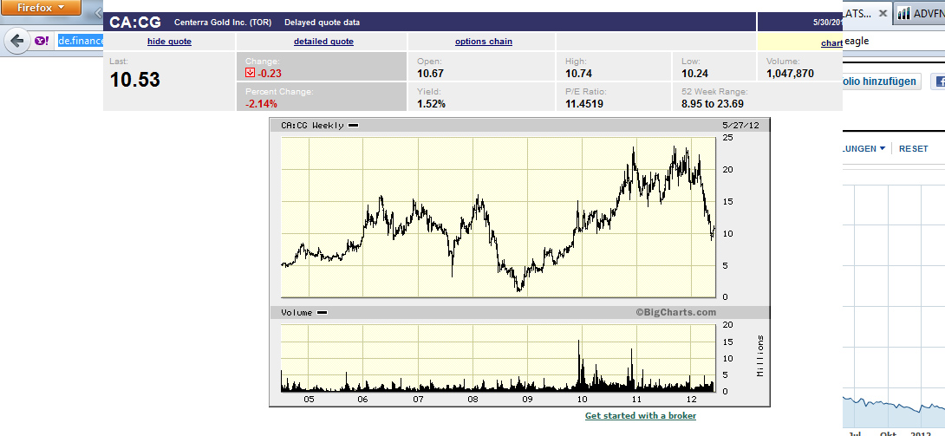Click the ADVFN tab bar-chart favicon
Viewport: 945px width, 436px height.
tap(903, 13)
